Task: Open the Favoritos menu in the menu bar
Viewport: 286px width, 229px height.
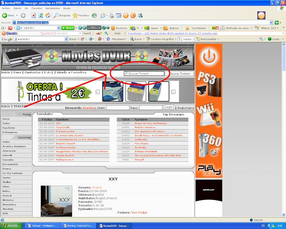Action: tap(37, 8)
